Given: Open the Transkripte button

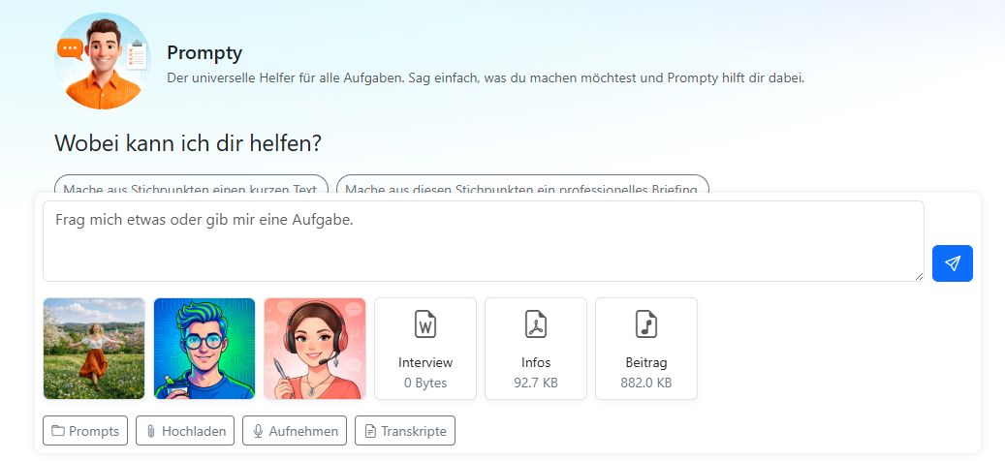Looking at the screenshot, I should [405, 431].
